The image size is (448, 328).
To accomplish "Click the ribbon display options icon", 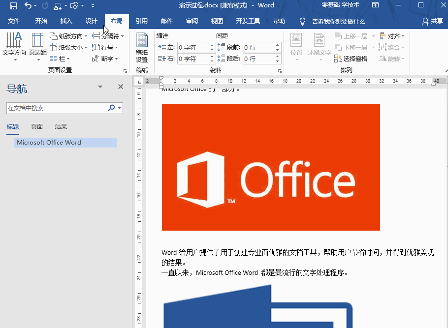I will pos(375,5).
